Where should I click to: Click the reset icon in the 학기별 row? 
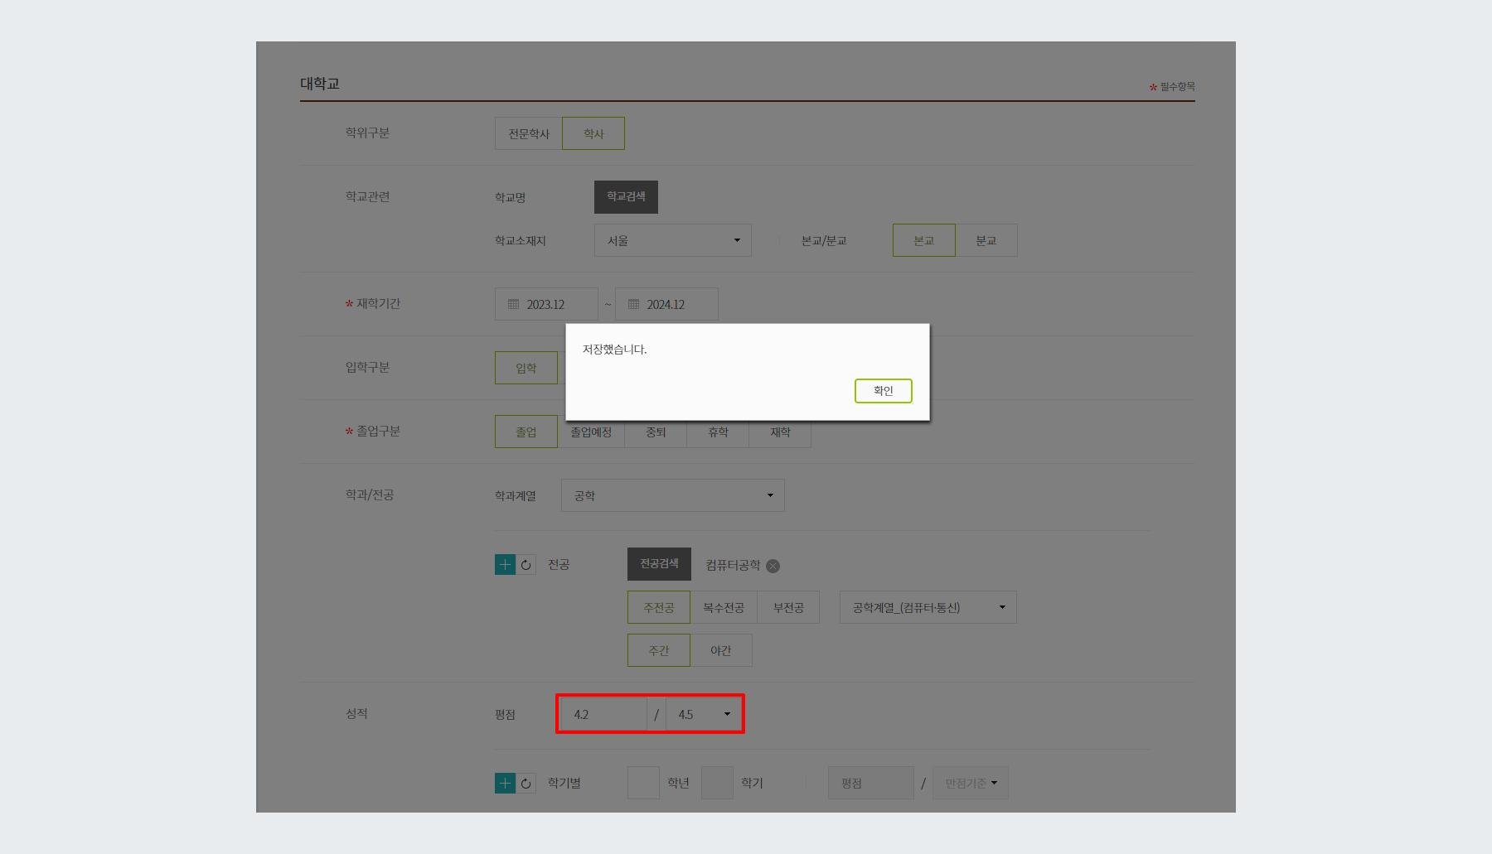(x=526, y=783)
